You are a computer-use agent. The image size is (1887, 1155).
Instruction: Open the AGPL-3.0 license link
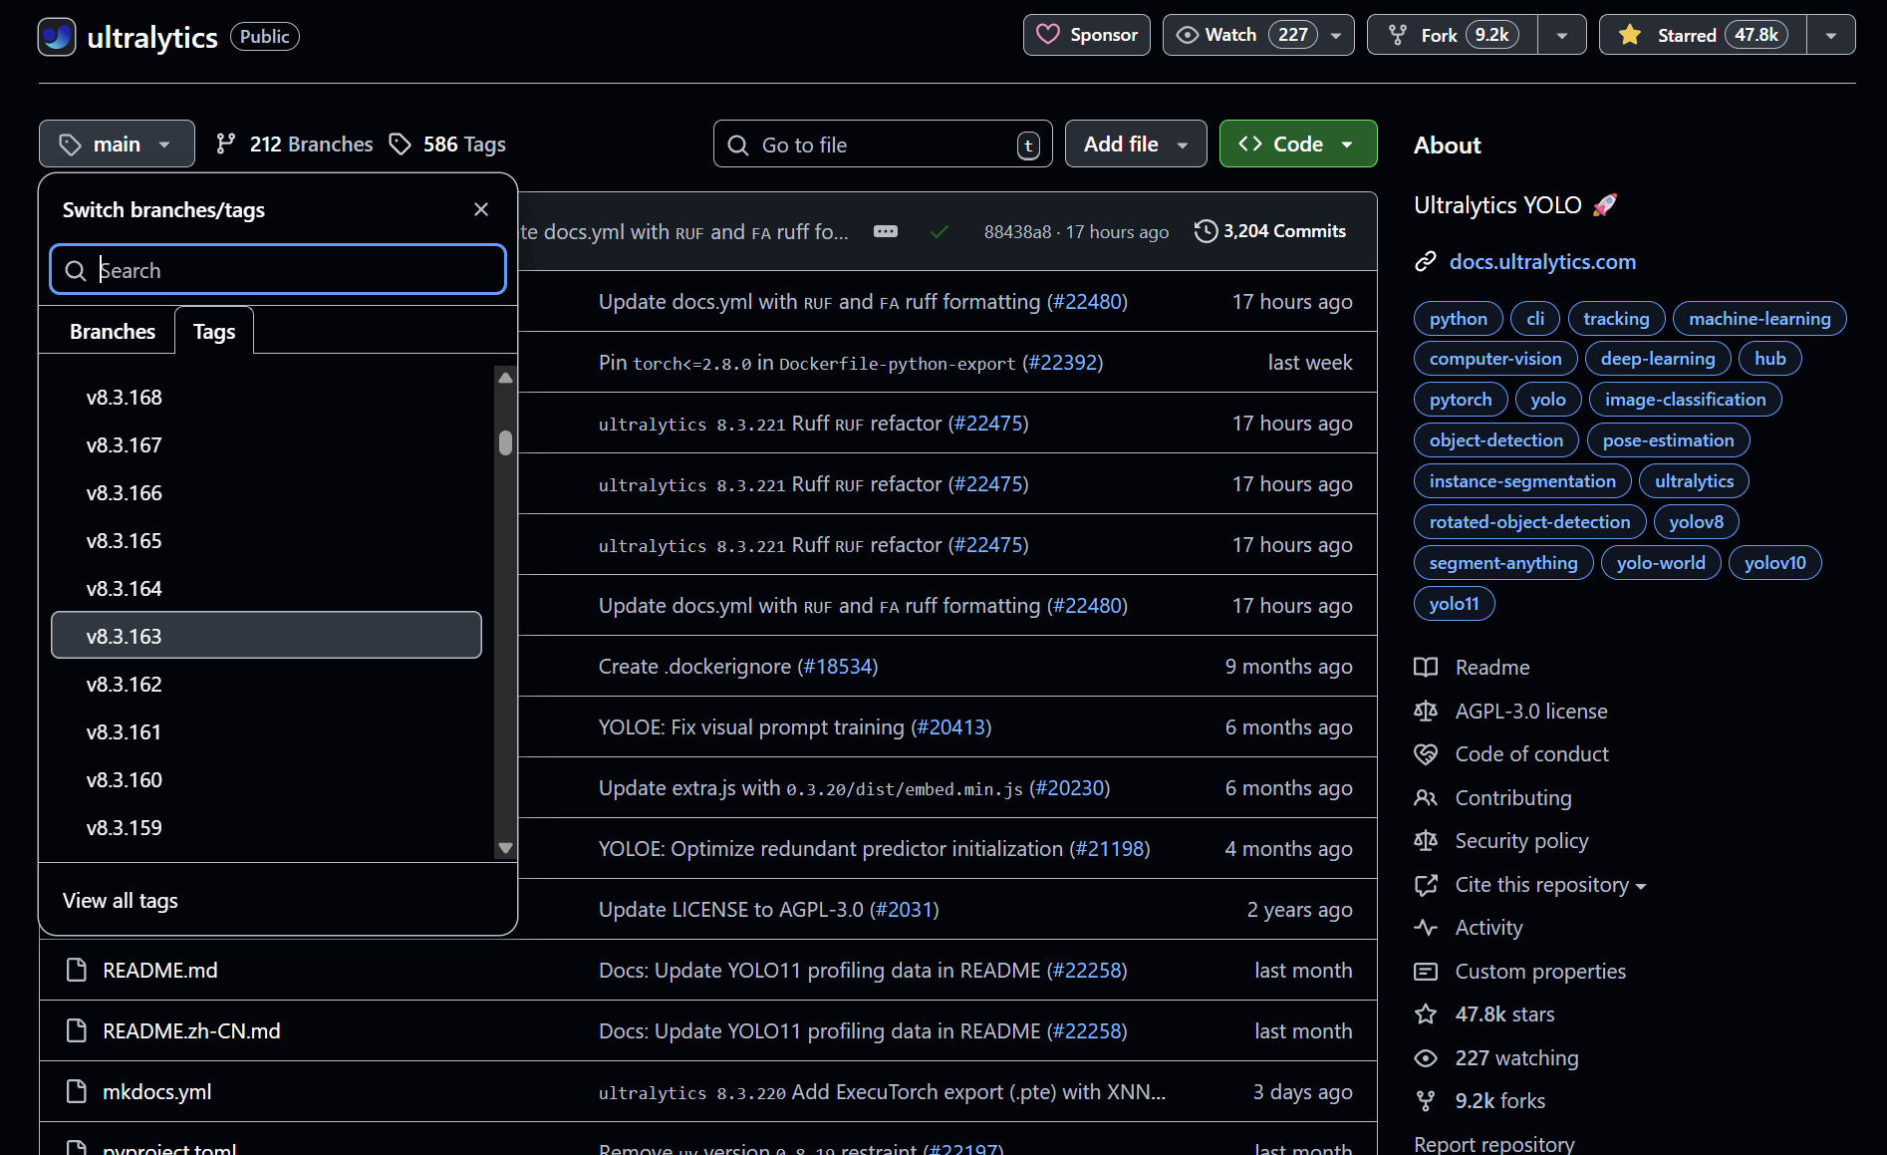(x=1510, y=712)
